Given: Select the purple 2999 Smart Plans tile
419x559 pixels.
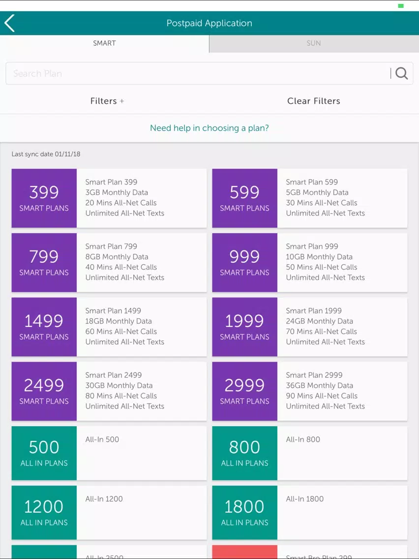Looking at the screenshot, I should [x=245, y=391].
